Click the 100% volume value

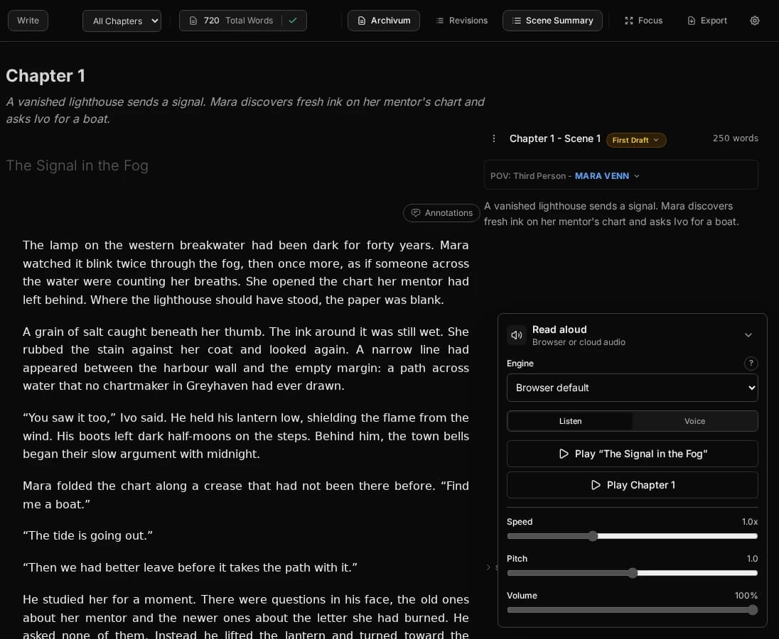tap(746, 596)
